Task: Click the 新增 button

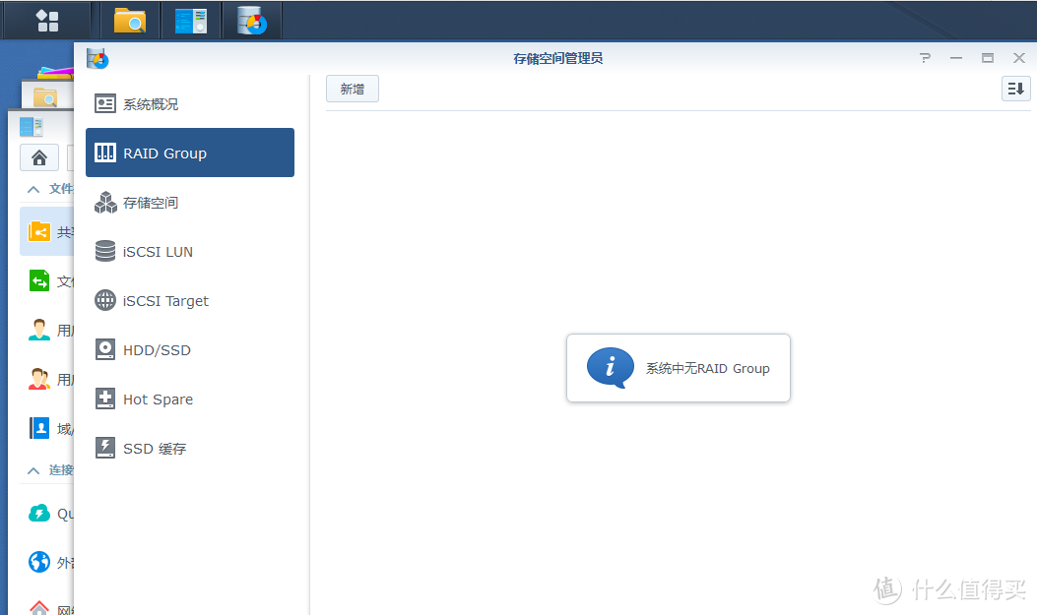Action: click(x=353, y=90)
